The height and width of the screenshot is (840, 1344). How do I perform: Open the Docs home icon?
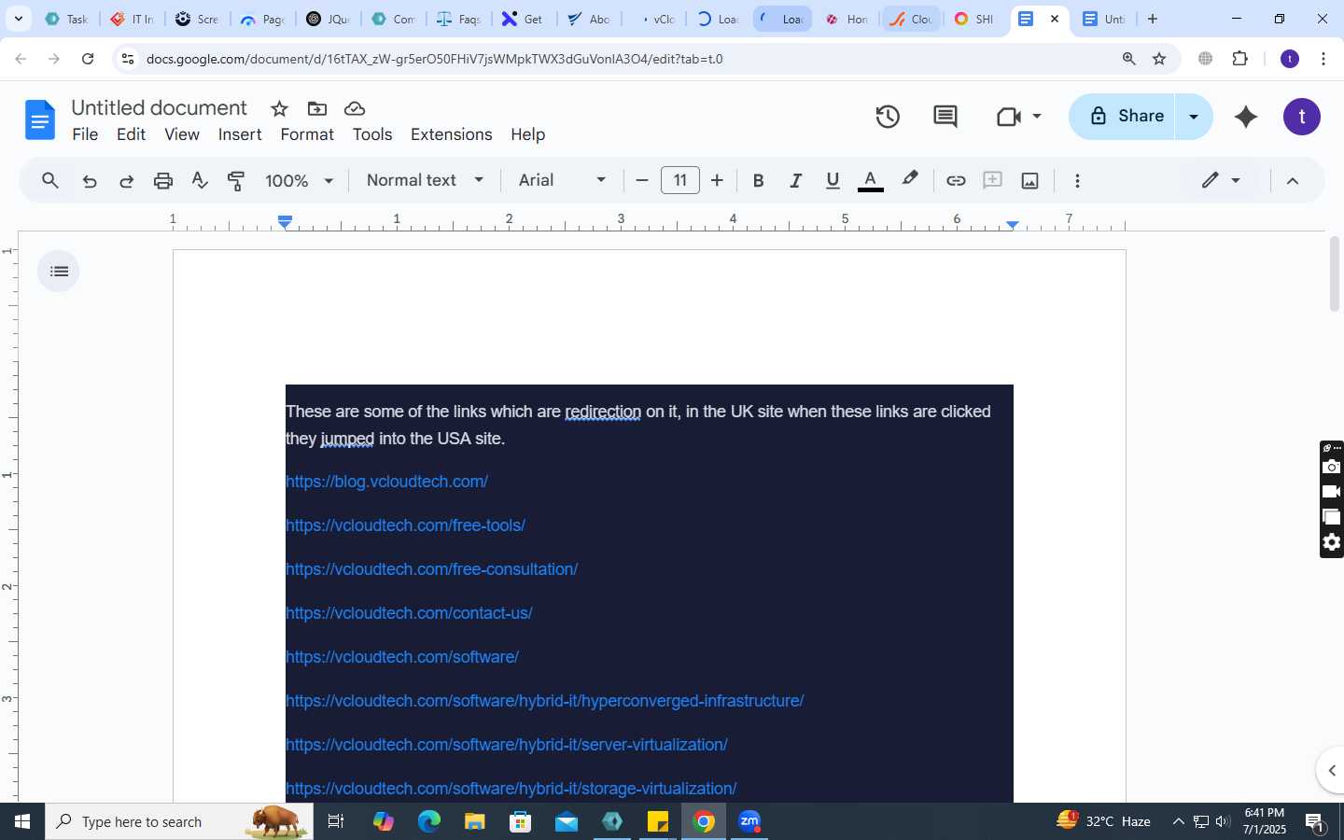(39, 120)
